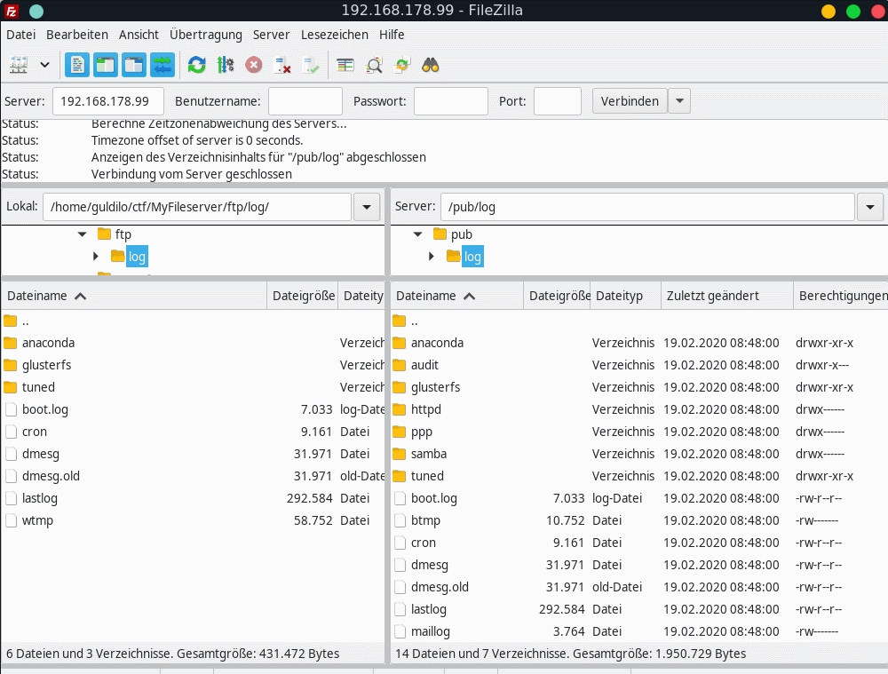
Task: Collapse the local ftp tree node
Action: pyautogui.click(x=82, y=234)
